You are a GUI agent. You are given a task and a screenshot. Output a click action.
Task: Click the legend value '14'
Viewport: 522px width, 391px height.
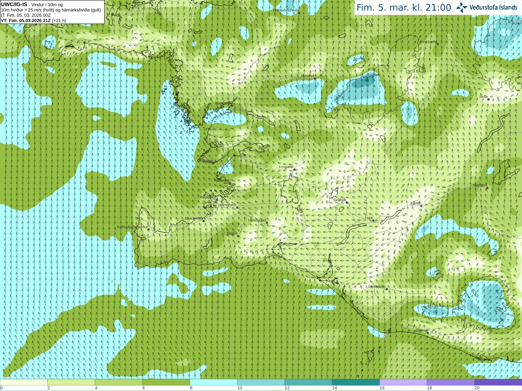(x=334, y=388)
